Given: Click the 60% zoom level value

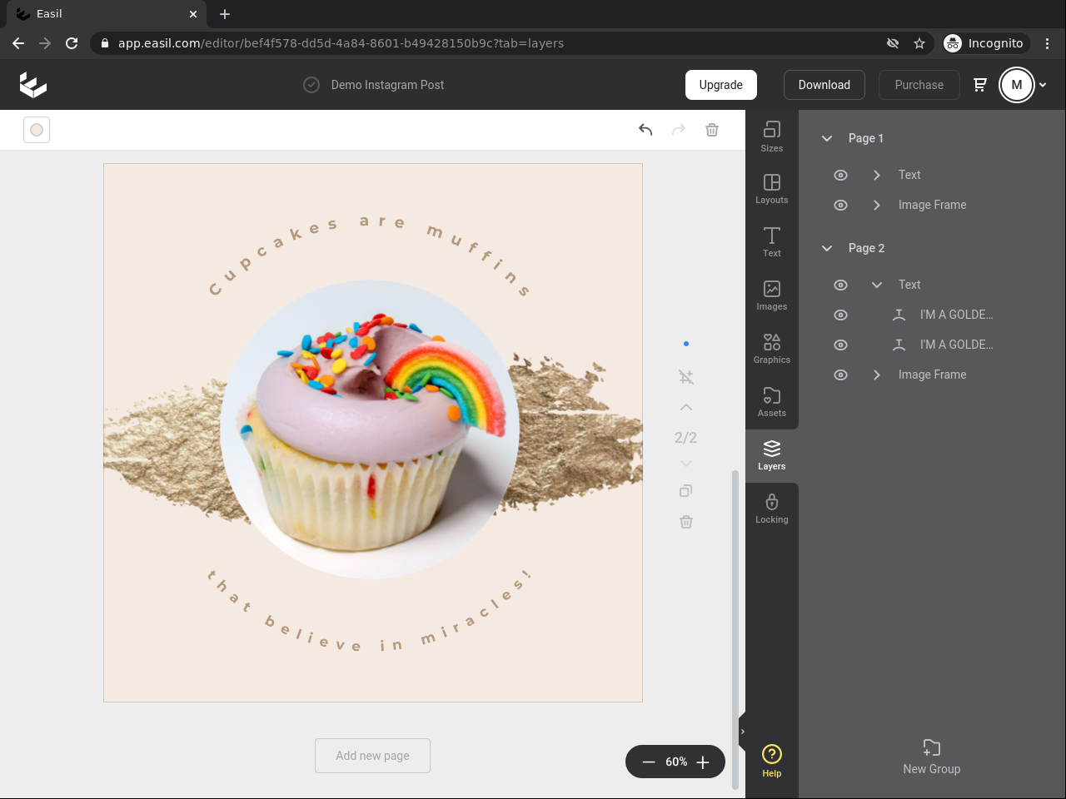Looking at the screenshot, I should click(676, 762).
